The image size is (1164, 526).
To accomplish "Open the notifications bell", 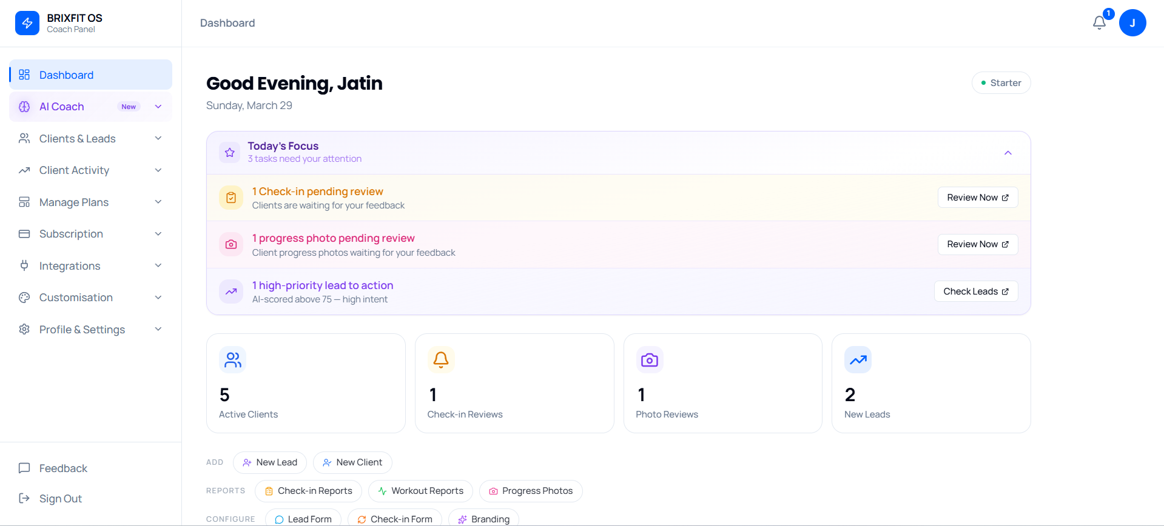I will 1099,23.
